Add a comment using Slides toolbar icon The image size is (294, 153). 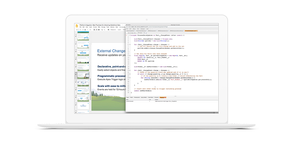108,30
